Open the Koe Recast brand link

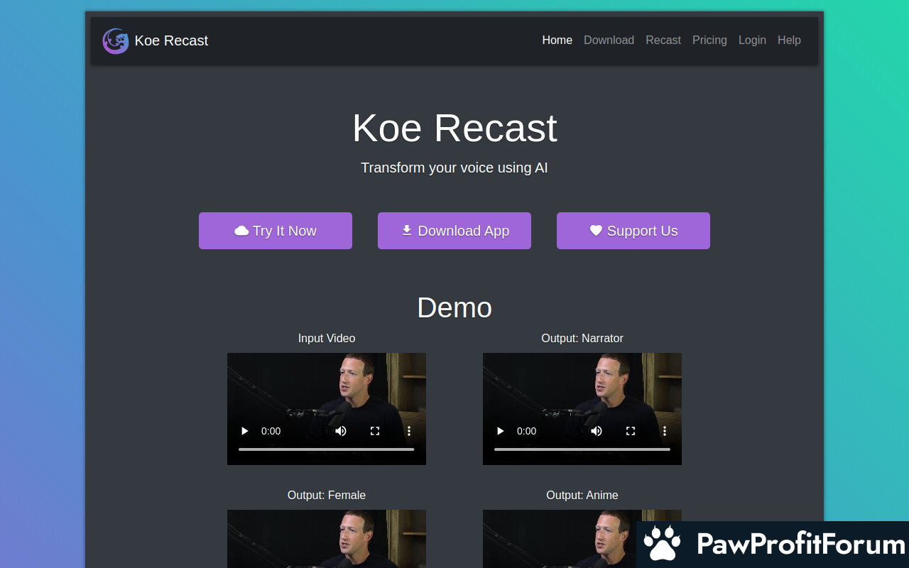pyautogui.click(x=156, y=41)
